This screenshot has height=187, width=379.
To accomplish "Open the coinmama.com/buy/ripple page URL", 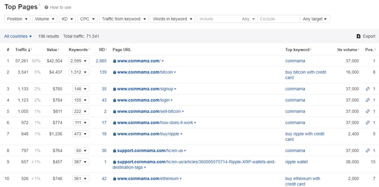I will click(148, 134).
